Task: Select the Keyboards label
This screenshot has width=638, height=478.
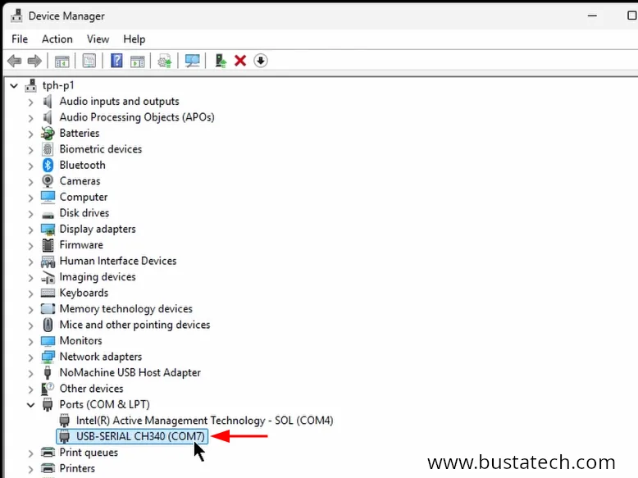Action: click(x=84, y=293)
